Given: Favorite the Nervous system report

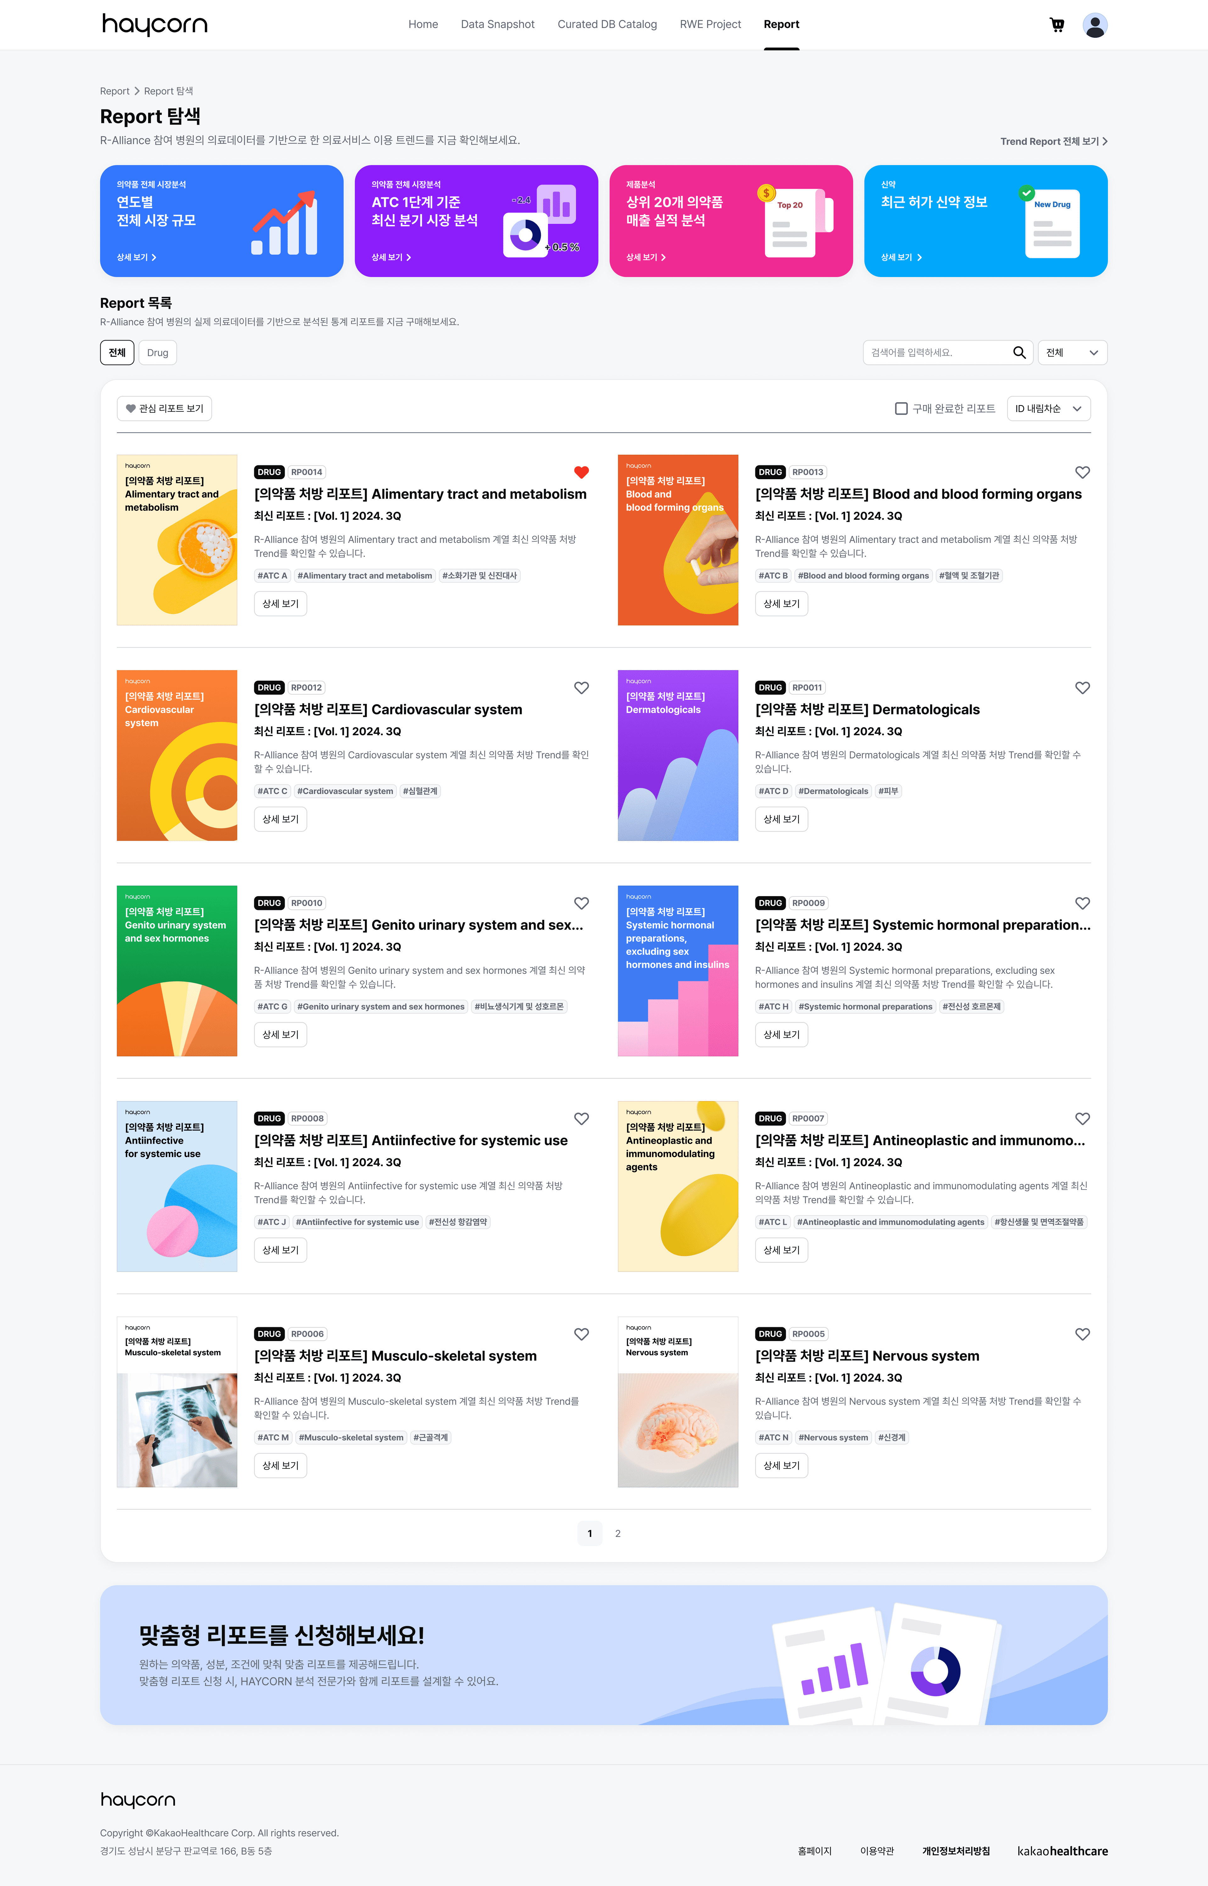Looking at the screenshot, I should point(1082,1334).
